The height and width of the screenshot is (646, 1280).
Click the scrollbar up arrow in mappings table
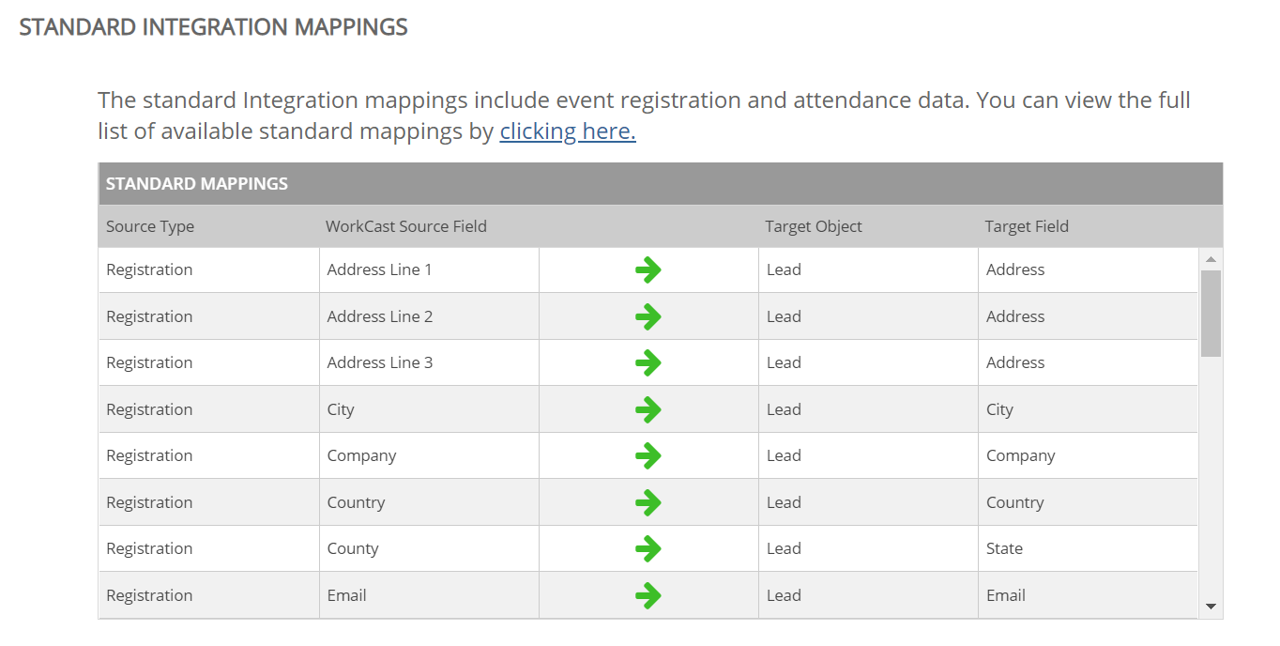coord(1211,258)
